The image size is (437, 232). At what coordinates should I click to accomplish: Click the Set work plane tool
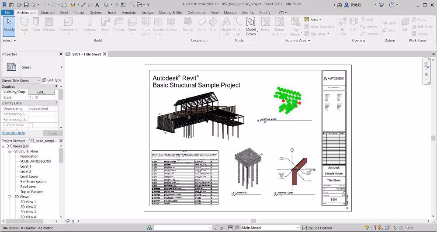405,24
